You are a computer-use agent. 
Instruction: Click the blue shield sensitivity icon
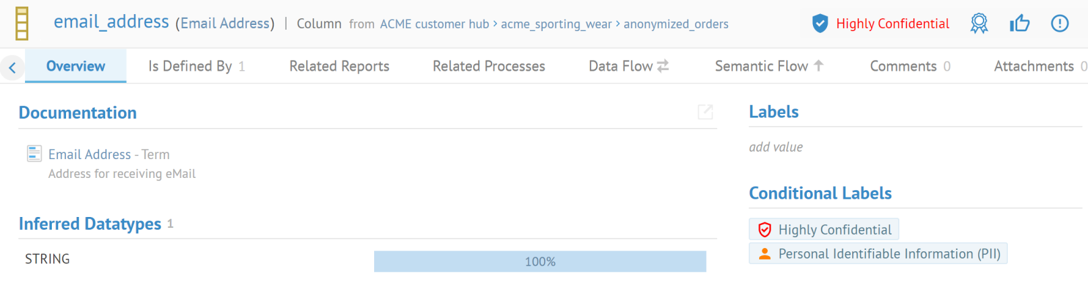click(820, 24)
